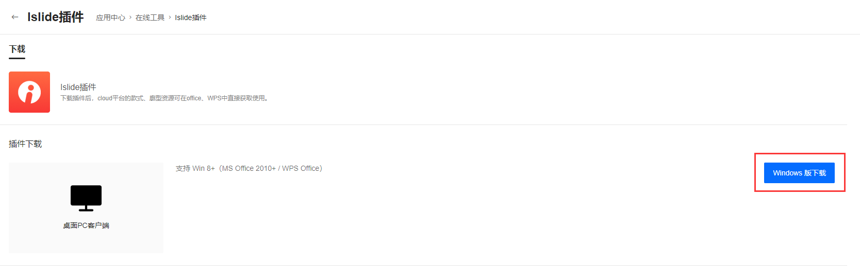Image resolution: width=860 pixels, height=266 pixels.
Task: Click the chevron after 在线工具 breadcrumb
Action: pyautogui.click(x=170, y=17)
